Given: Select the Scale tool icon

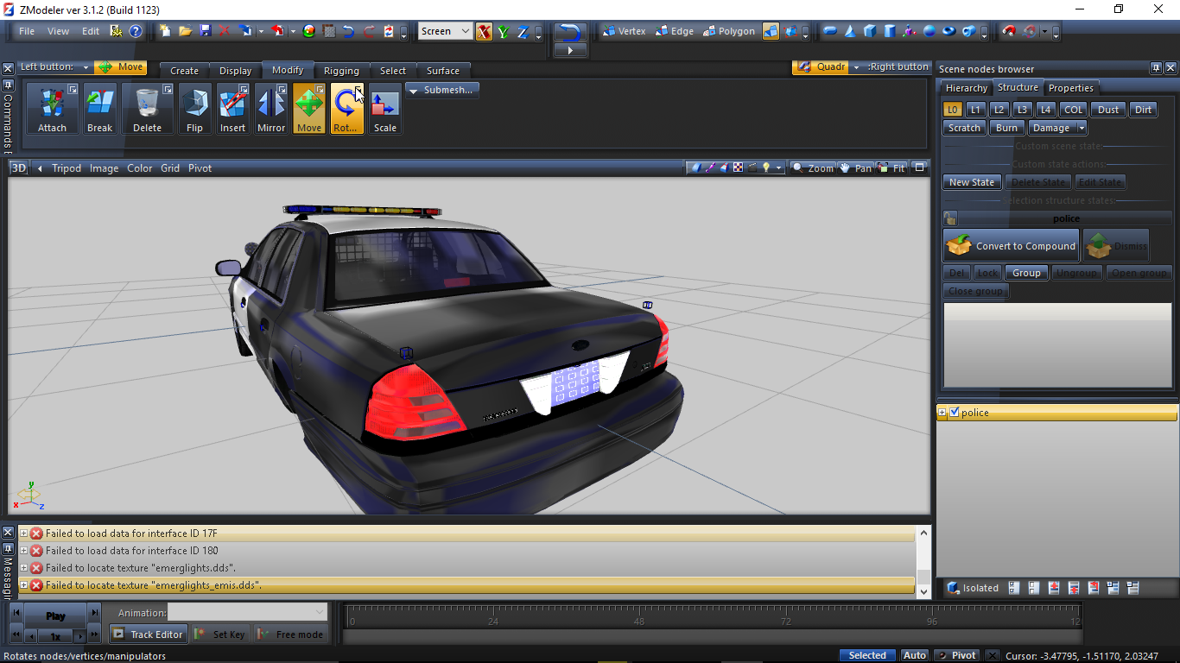Looking at the screenshot, I should pyautogui.click(x=384, y=109).
